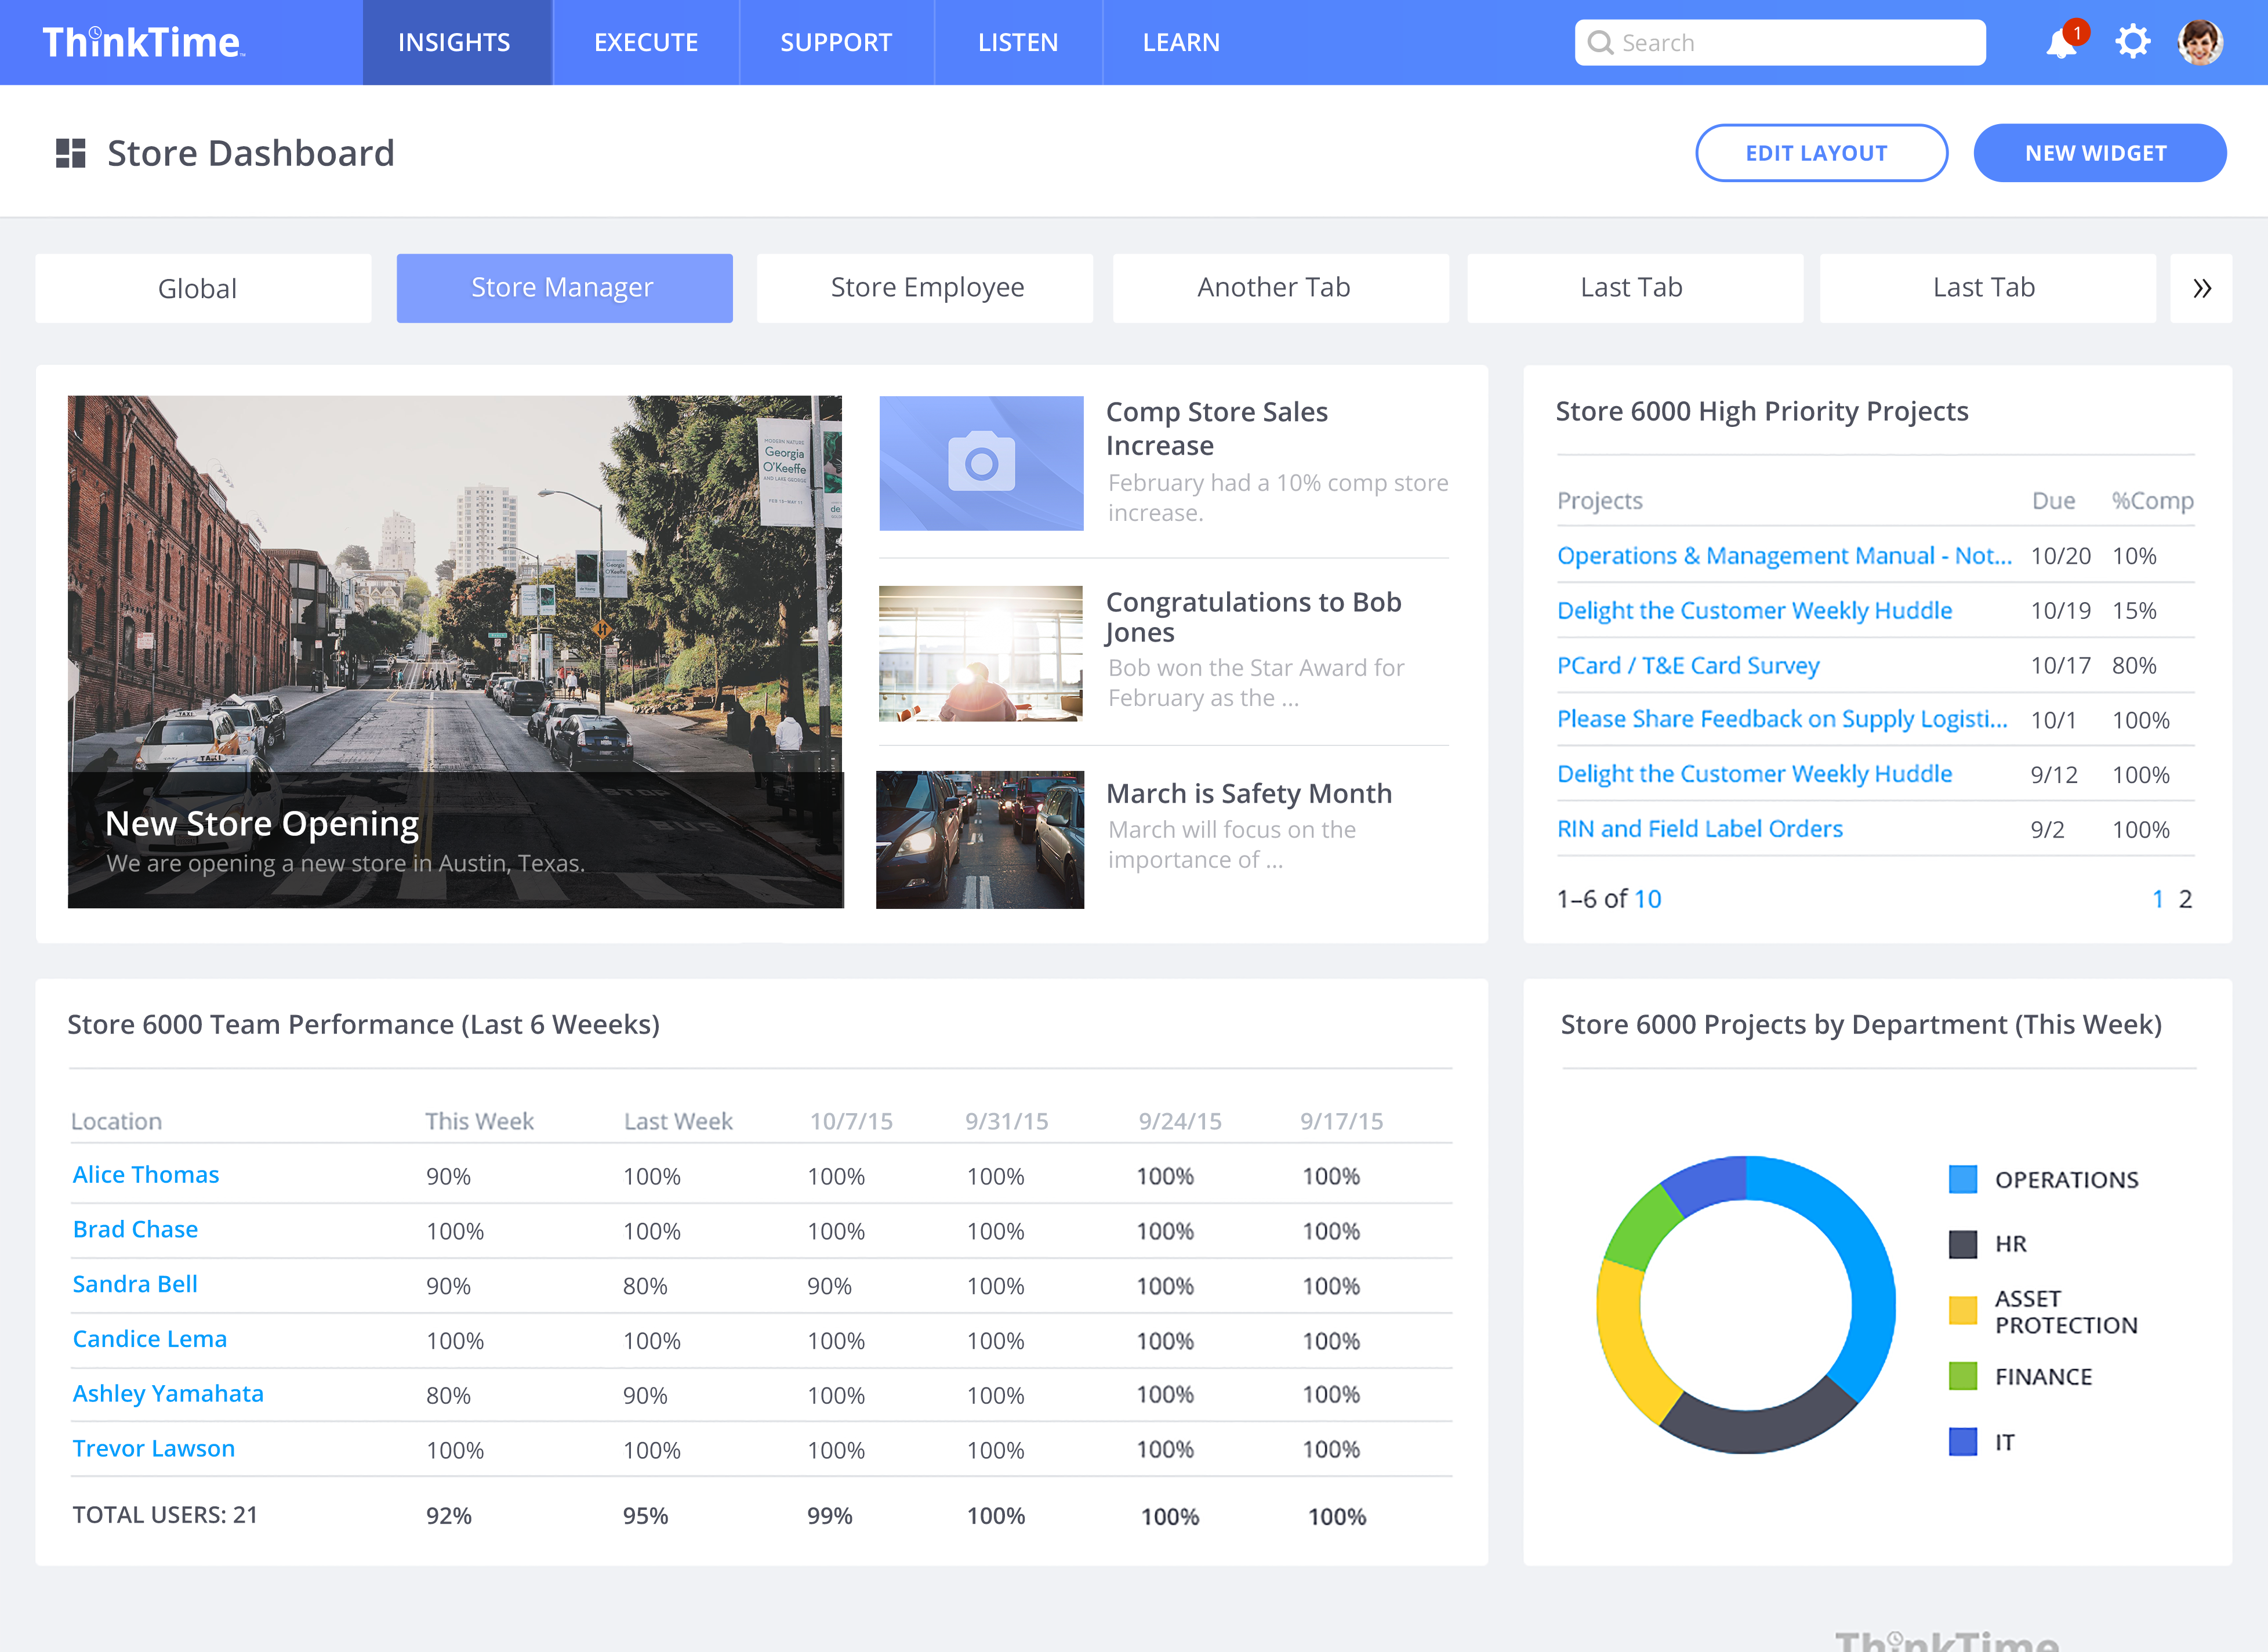
Task: Open settings gear icon
Action: point(2132,42)
